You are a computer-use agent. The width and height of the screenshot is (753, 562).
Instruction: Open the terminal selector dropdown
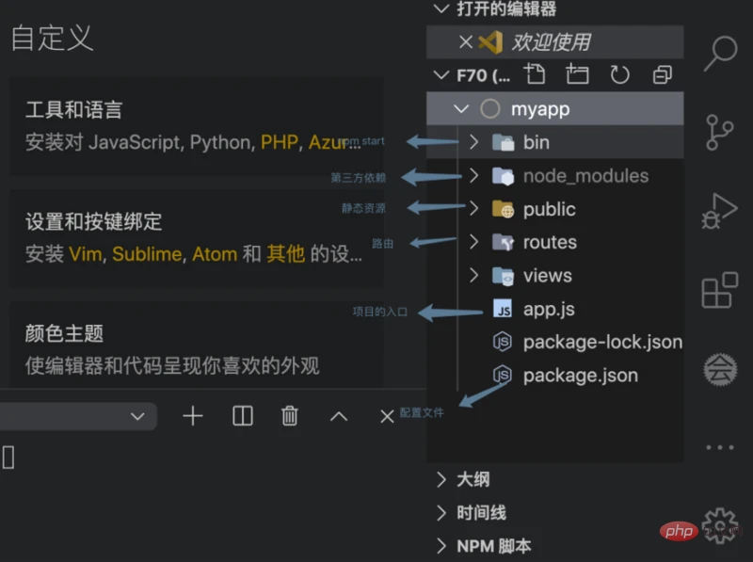(137, 416)
